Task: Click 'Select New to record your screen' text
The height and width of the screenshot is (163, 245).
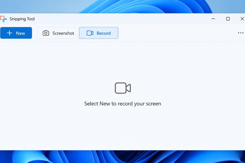Action: pyautogui.click(x=123, y=104)
